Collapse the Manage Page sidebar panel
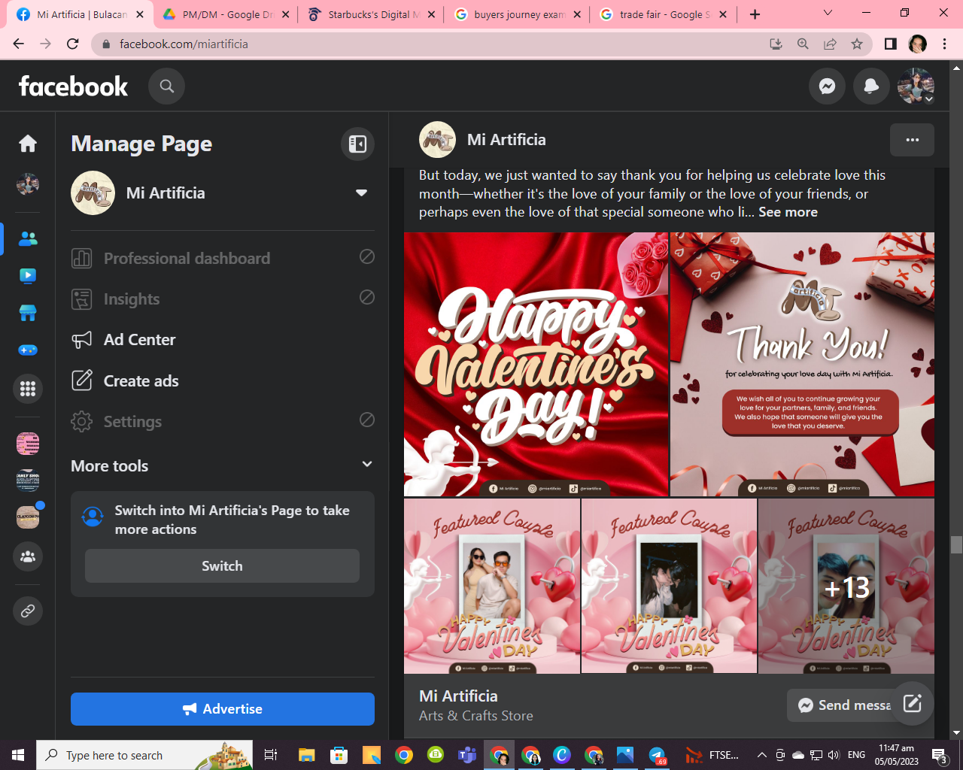The height and width of the screenshot is (770, 963). [357, 144]
